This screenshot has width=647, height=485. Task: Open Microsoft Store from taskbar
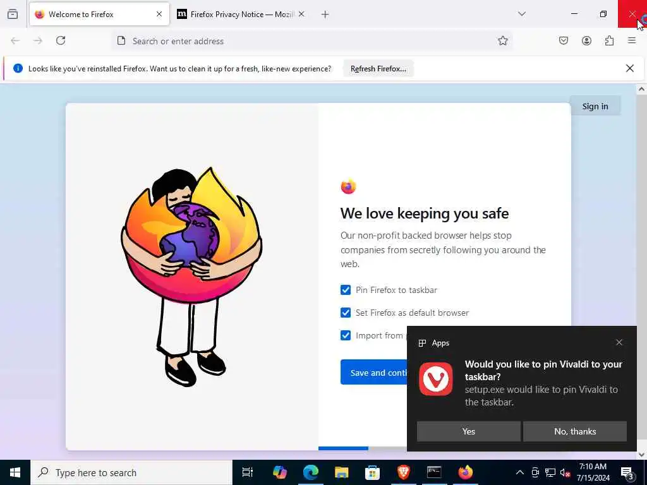click(372, 472)
